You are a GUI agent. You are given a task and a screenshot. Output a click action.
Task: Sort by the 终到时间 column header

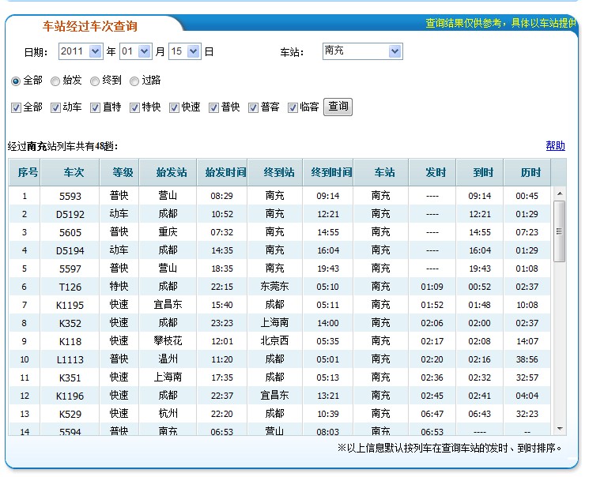click(x=328, y=172)
